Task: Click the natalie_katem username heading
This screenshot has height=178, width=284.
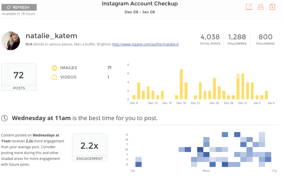Action: pos(51,36)
